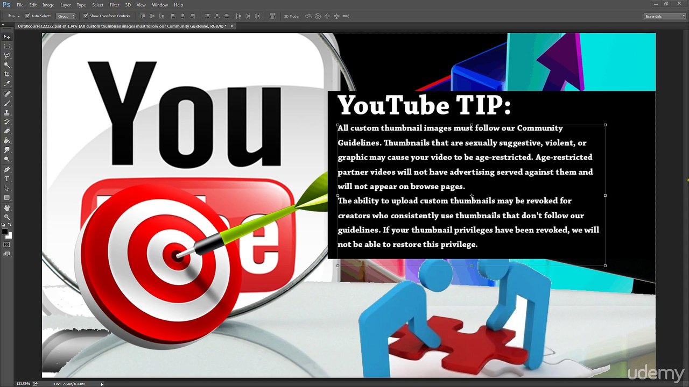The image size is (689, 387).
Task: Open the Edit menu
Action: tap(33, 5)
